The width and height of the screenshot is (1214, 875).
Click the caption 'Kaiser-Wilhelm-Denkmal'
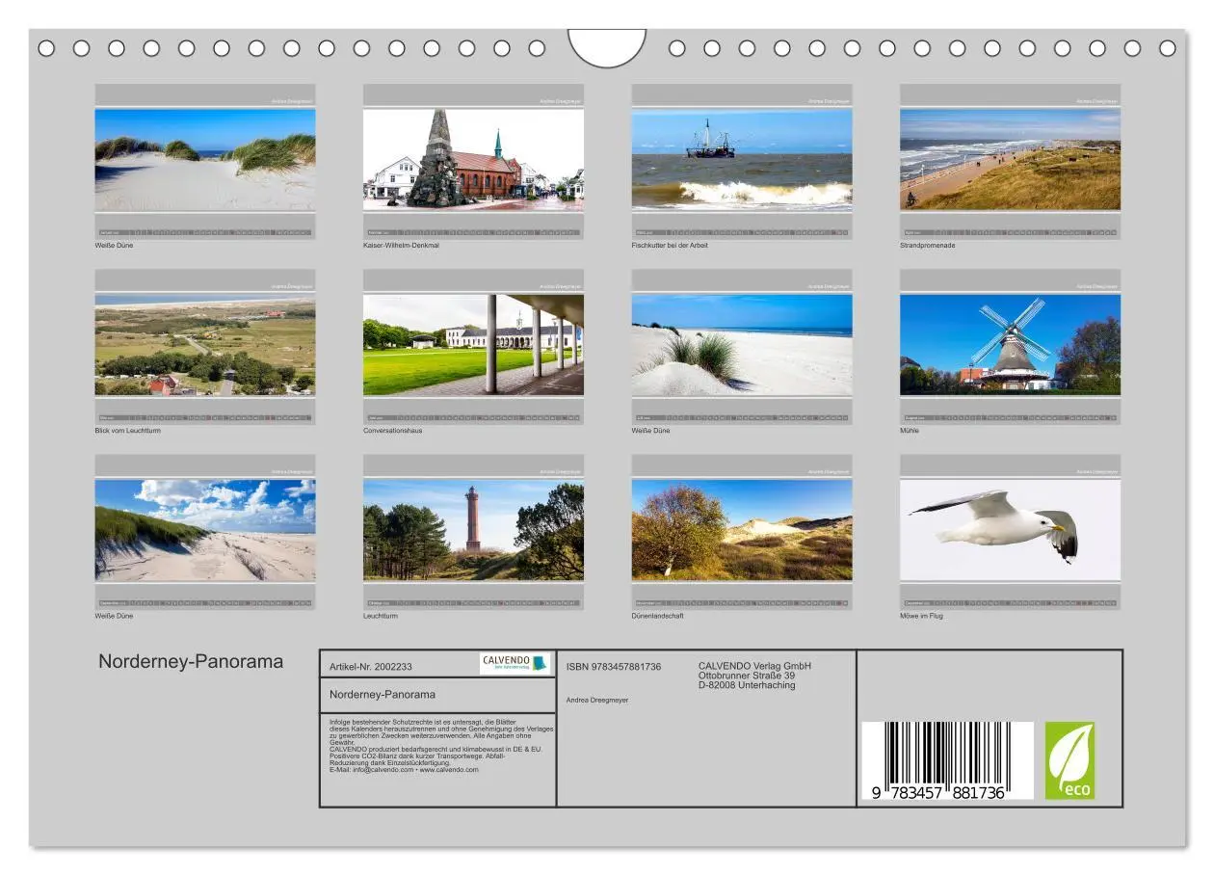click(x=401, y=246)
